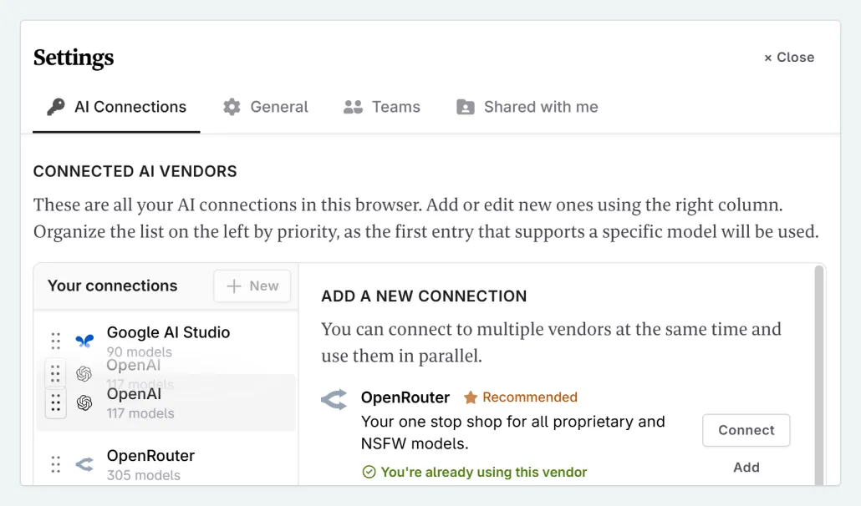Screen dimensions: 861x506
Task: Click the right panel vertical scrollbar
Action: coord(818,376)
